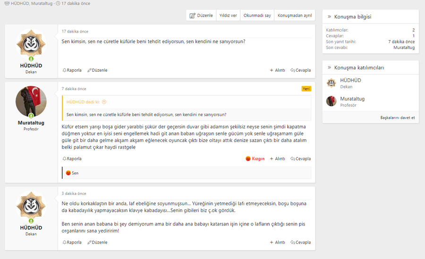Click the 7 dakika önce link in Konuşma bilgisi
This screenshot has width=425, height=259.
(x=401, y=42)
